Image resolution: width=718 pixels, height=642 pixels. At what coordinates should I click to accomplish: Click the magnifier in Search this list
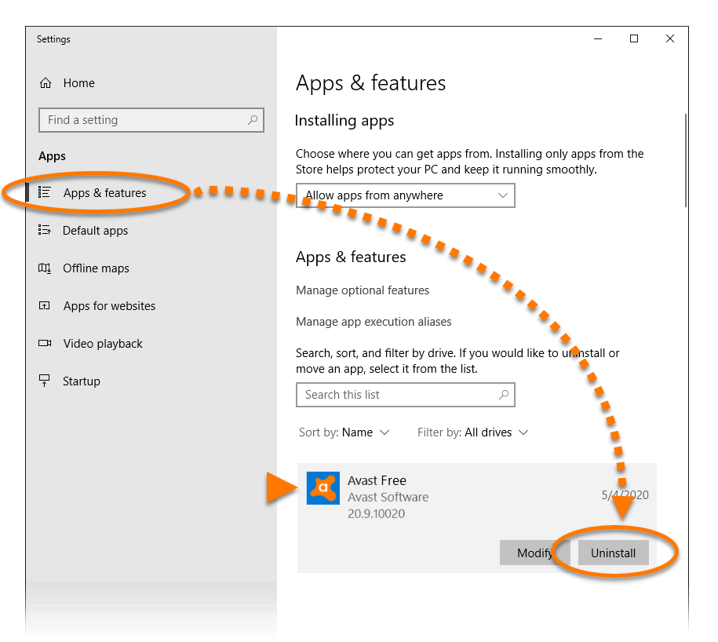point(503,394)
